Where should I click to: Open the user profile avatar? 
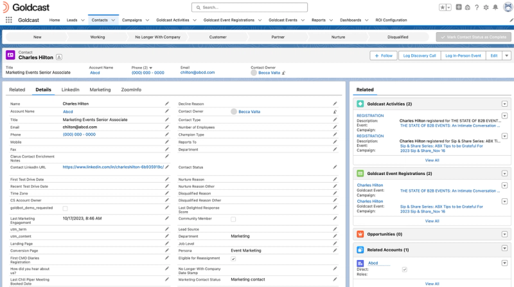click(x=508, y=7)
